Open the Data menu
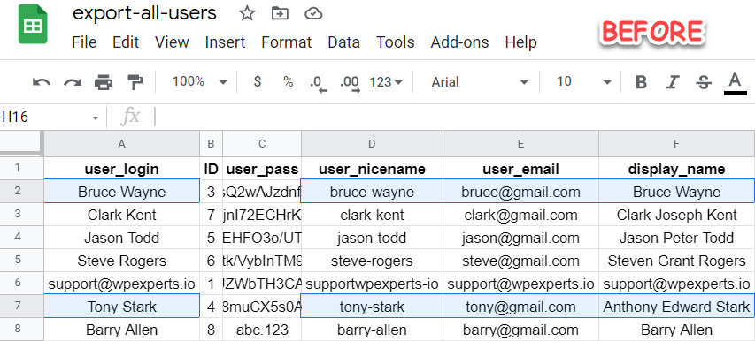Viewport: 755px width, 341px height. pyautogui.click(x=343, y=42)
